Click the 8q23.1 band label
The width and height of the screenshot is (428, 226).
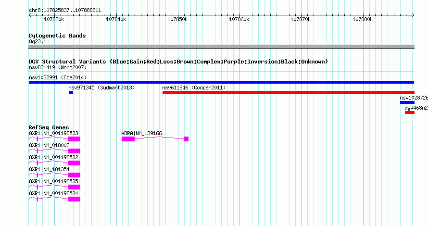click(x=38, y=41)
